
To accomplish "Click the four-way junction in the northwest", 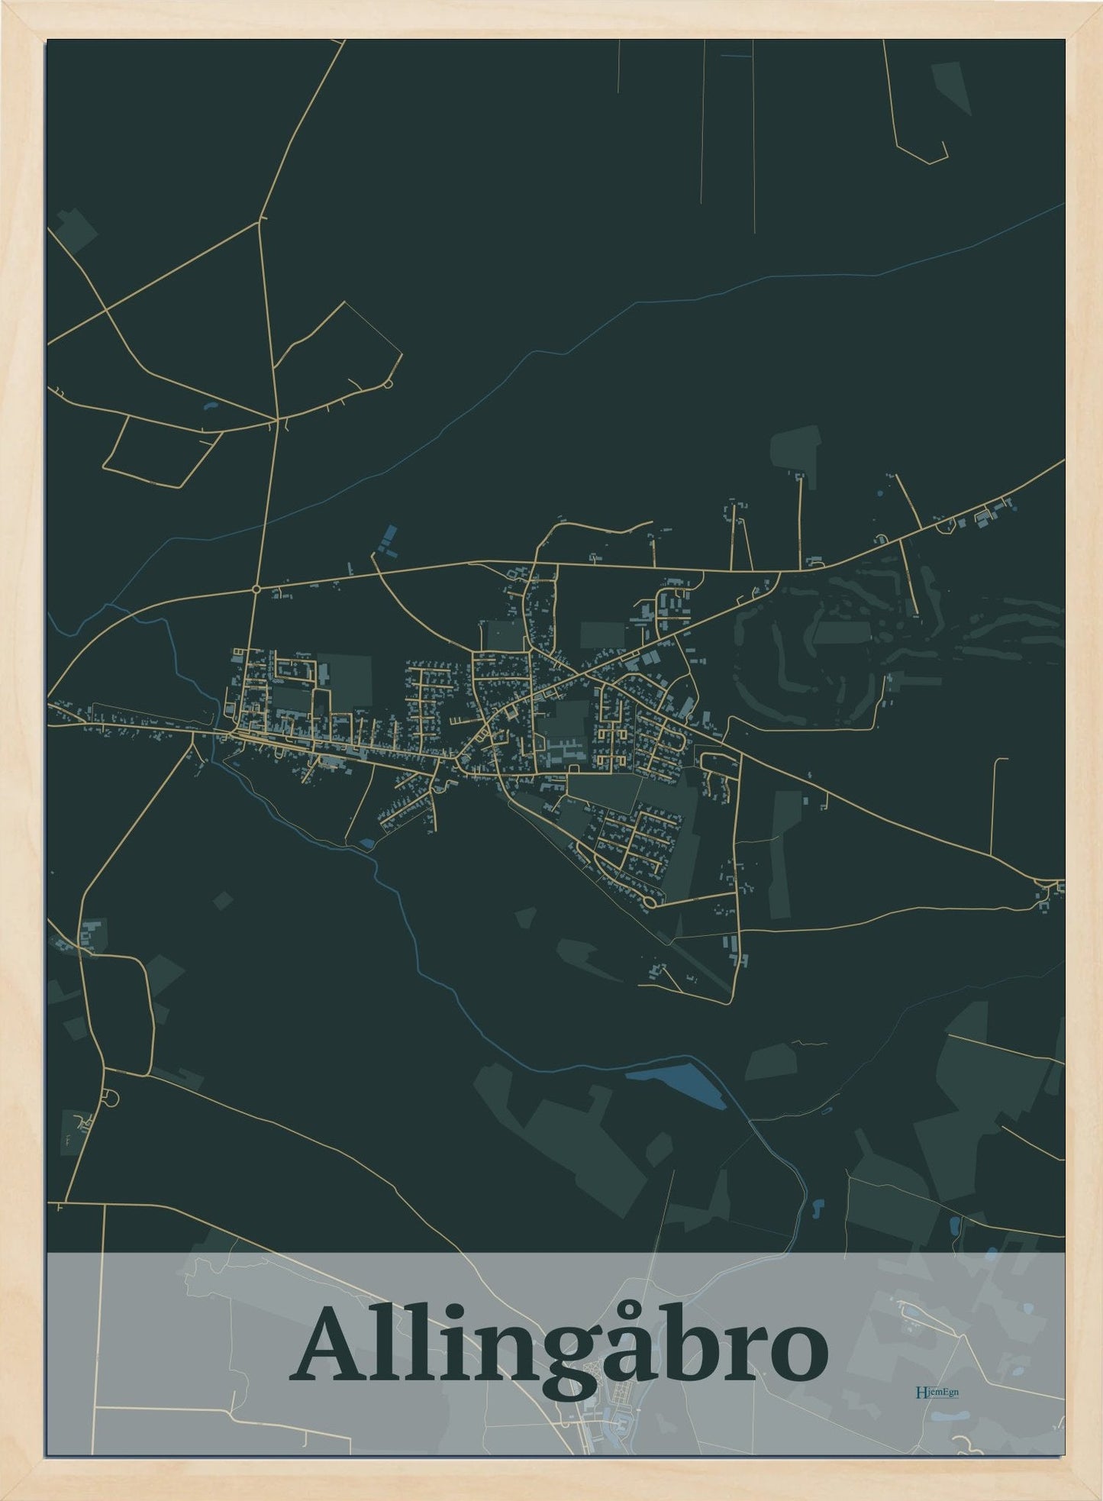I will (x=276, y=419).
